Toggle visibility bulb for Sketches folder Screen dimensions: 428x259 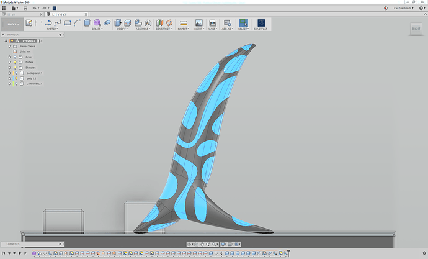click(15, 68)
